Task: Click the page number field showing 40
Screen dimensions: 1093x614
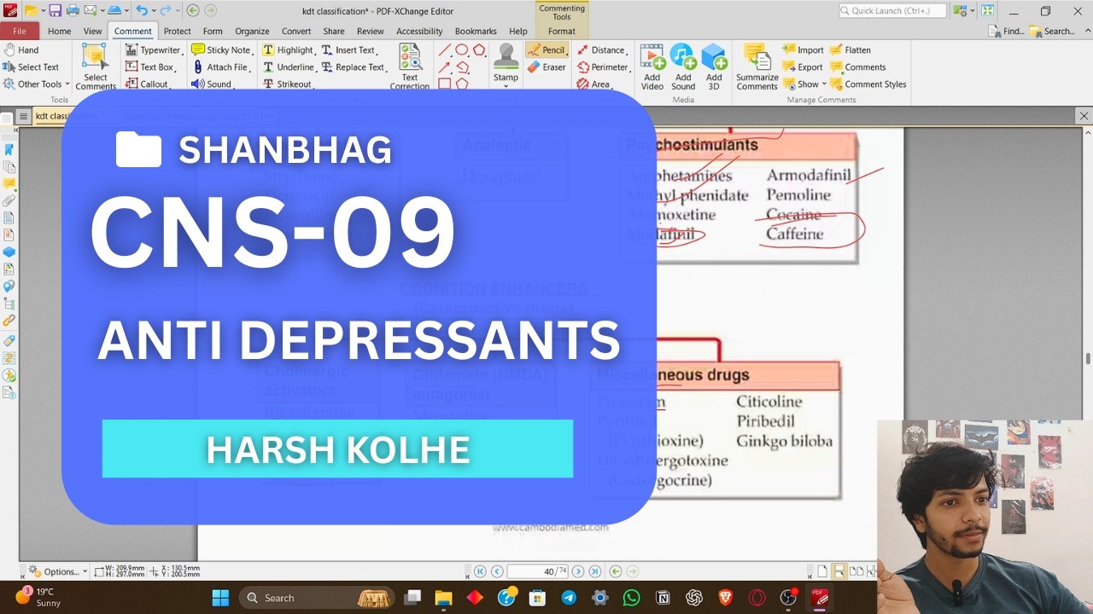Action: tap(537, 571)
